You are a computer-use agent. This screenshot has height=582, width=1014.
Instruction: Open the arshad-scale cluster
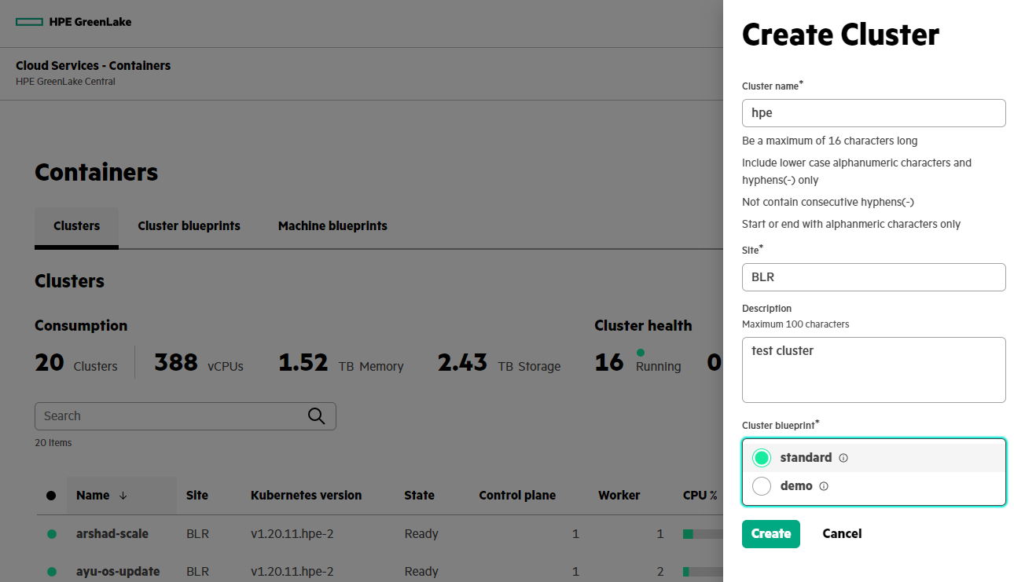[x=112, y=534]
